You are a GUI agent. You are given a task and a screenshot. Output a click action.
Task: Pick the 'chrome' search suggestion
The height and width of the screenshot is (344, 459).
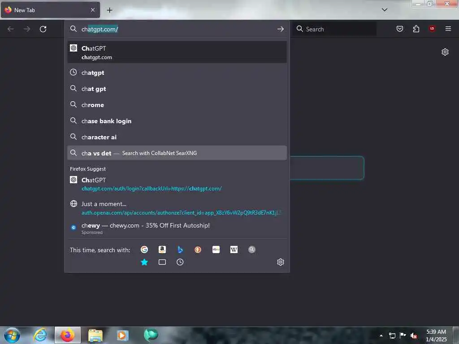pyautogui.click(x=177, y=105)
